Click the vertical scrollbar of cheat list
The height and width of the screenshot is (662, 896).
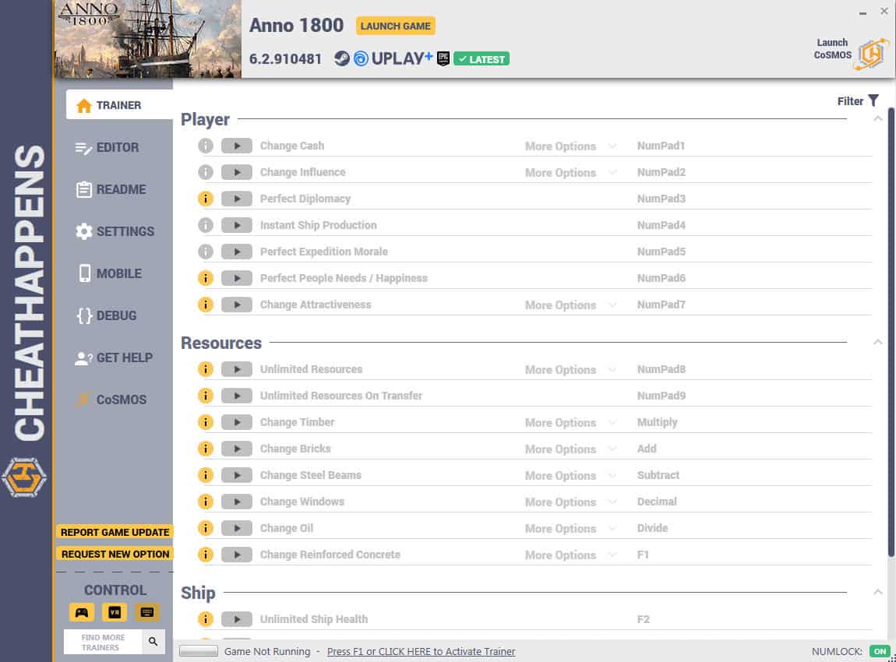pyautogui.click(x=891, y=331)
